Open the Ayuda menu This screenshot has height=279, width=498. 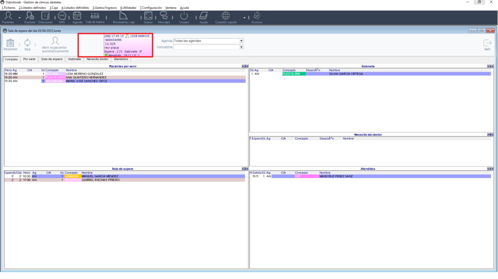pos(184,8)
